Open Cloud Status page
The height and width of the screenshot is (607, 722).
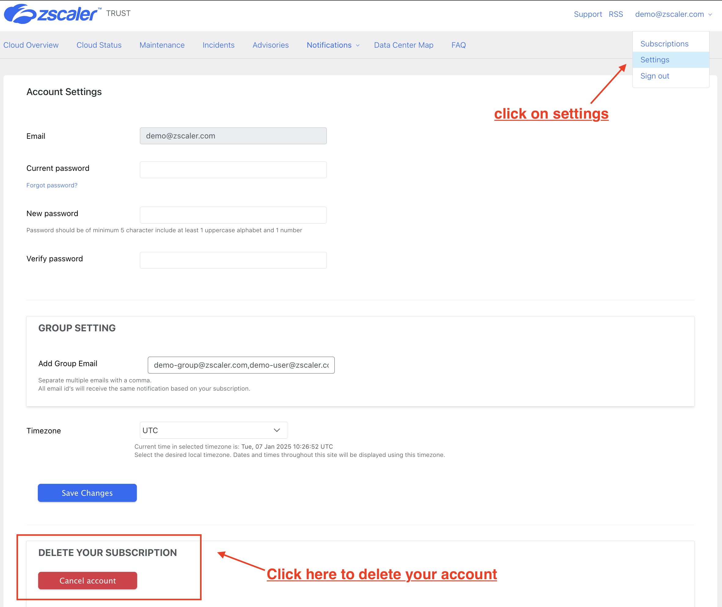click(99, 45)
